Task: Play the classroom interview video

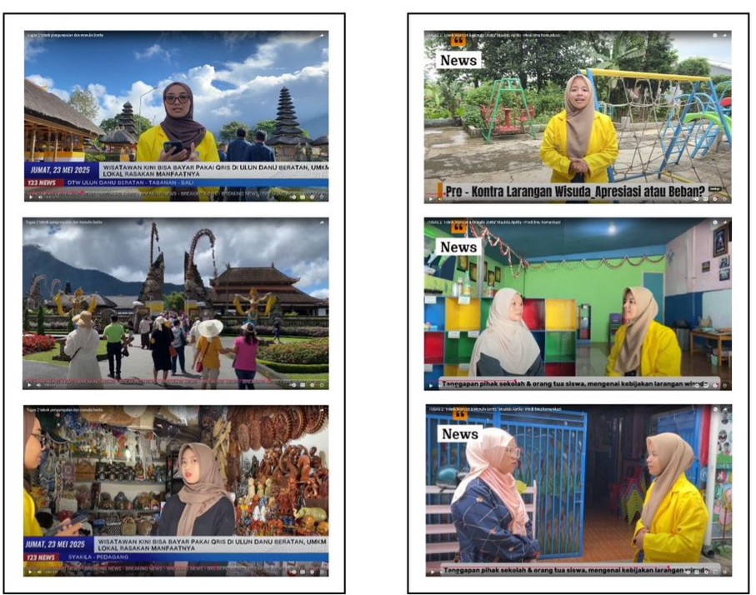Action: tap(432, 386)
